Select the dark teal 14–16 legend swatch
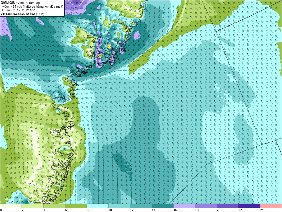 (163, 206)
